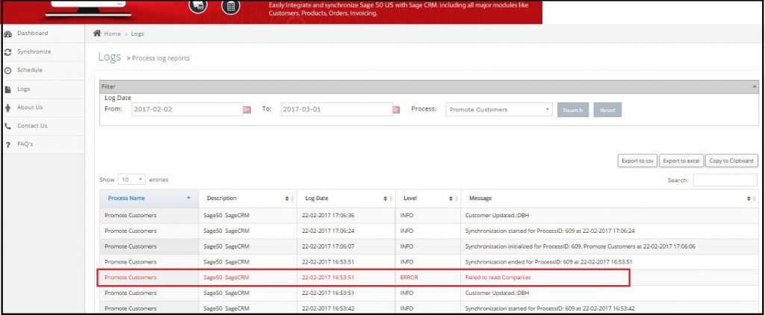Viewport: 765px width, 315px height.
Task: Sort the Description column
Action: click(289, 199)
